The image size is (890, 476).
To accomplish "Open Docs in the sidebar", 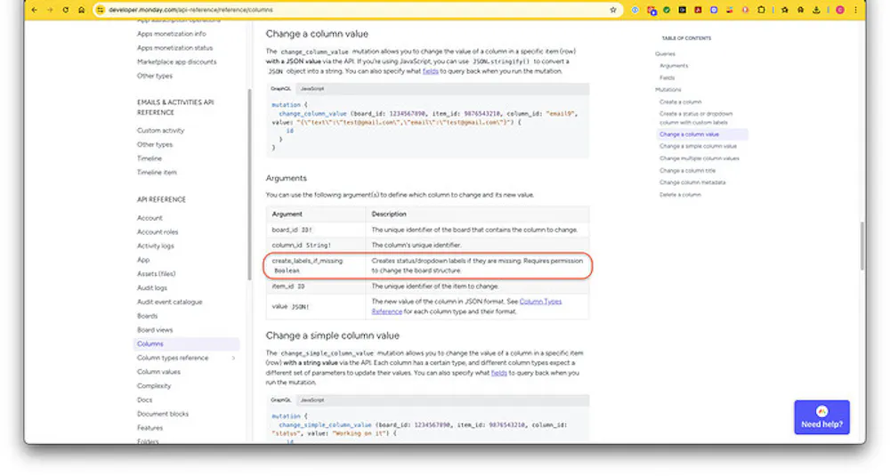I will (x=145, y=400).
